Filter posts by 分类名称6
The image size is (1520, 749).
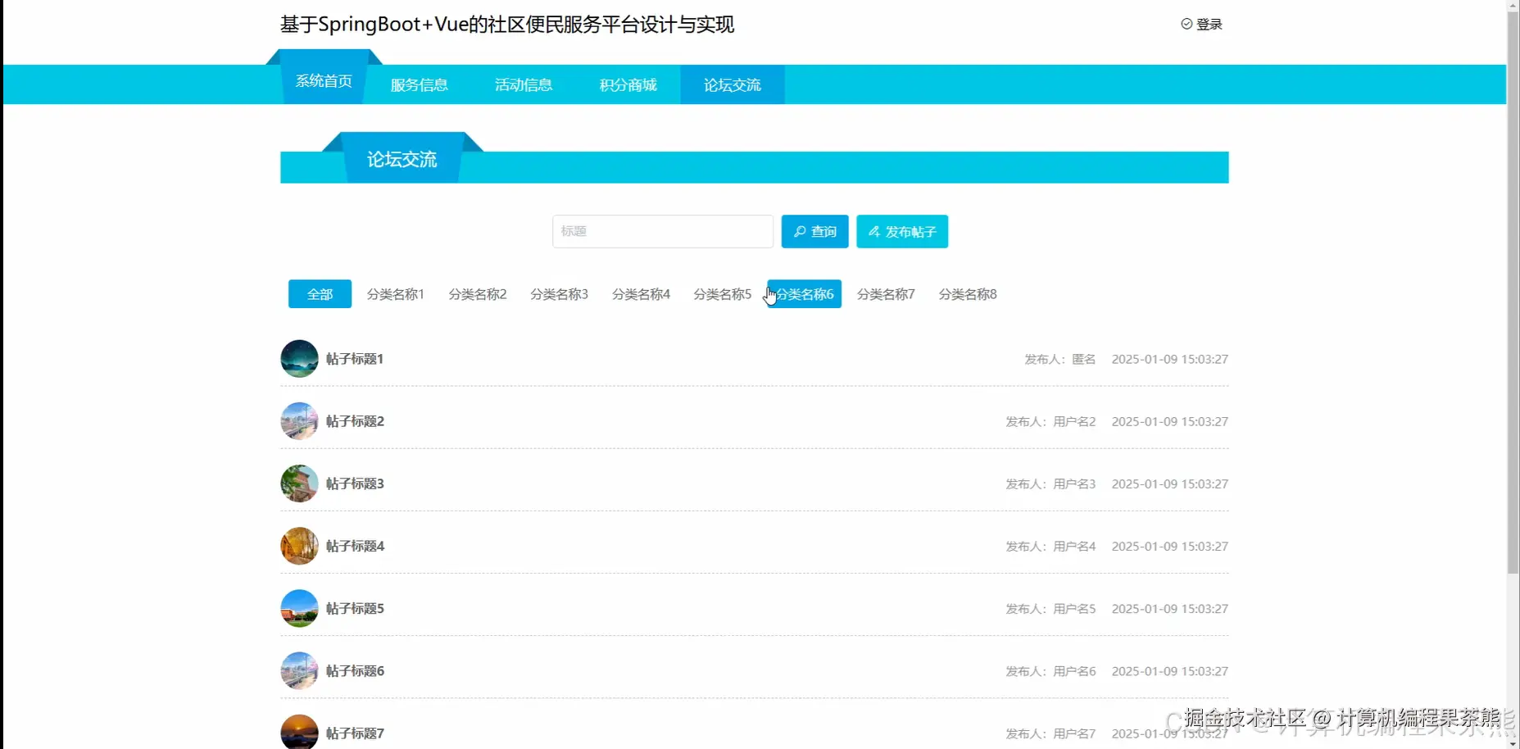coord(805,294)
